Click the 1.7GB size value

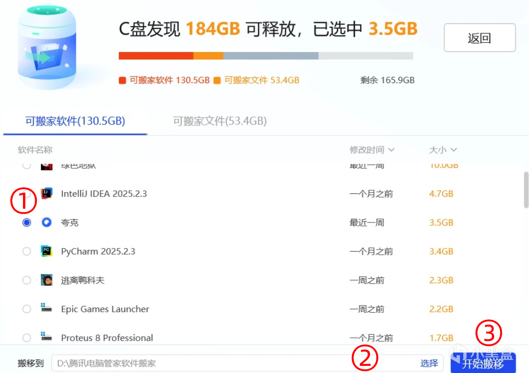(x=441, y=338)
